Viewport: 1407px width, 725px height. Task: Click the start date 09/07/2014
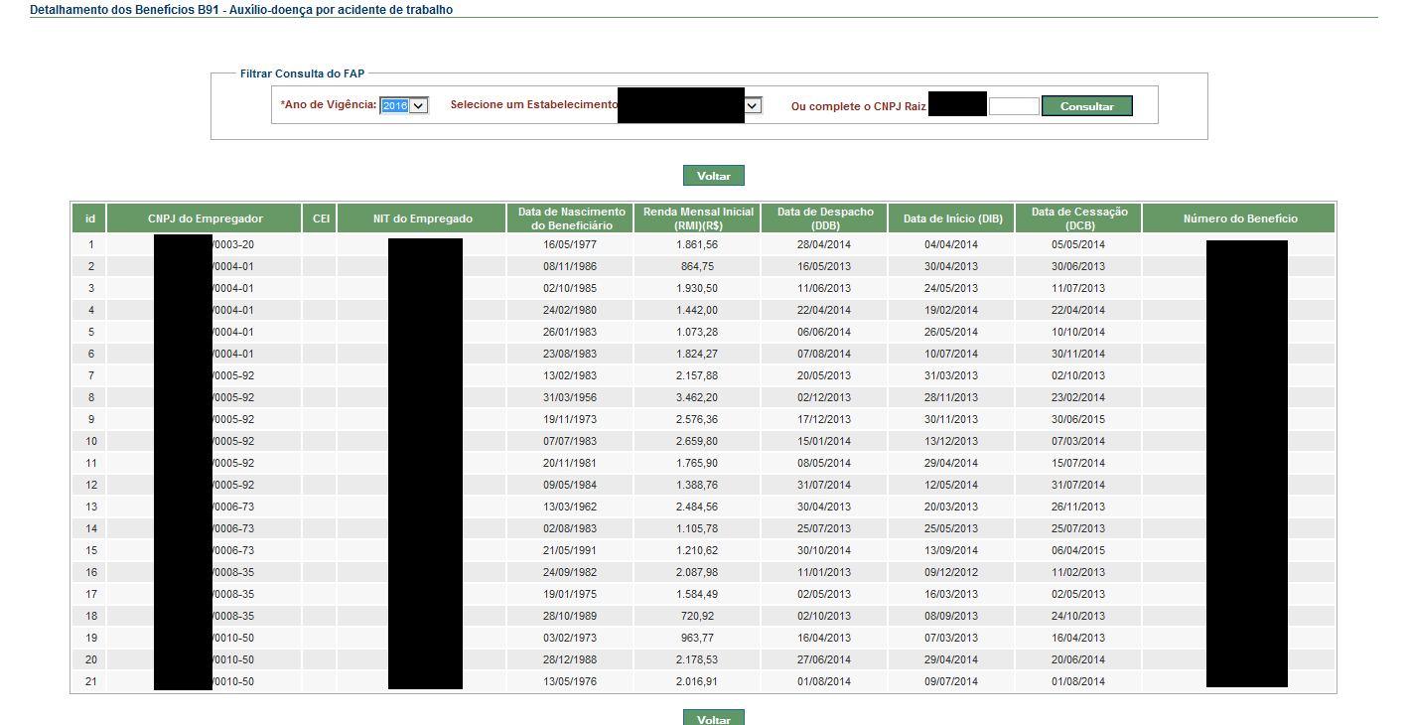(951, 681)
